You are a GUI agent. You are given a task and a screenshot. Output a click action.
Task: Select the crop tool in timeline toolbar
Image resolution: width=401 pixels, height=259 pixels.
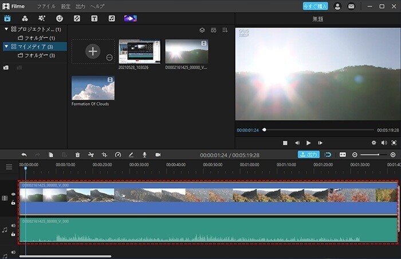(104, 155)
